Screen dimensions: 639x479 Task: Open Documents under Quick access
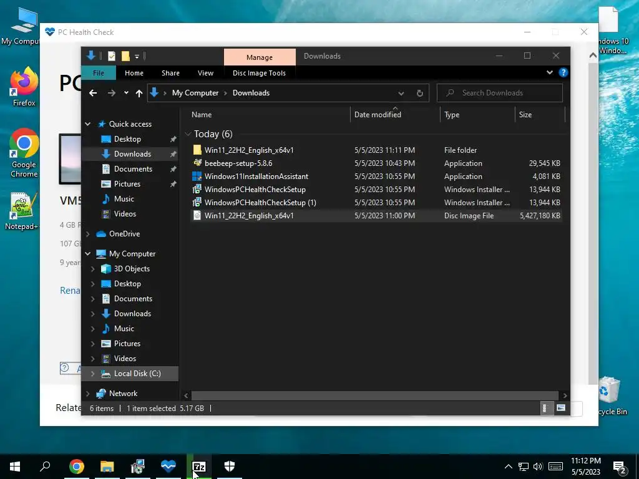[133, 168]
